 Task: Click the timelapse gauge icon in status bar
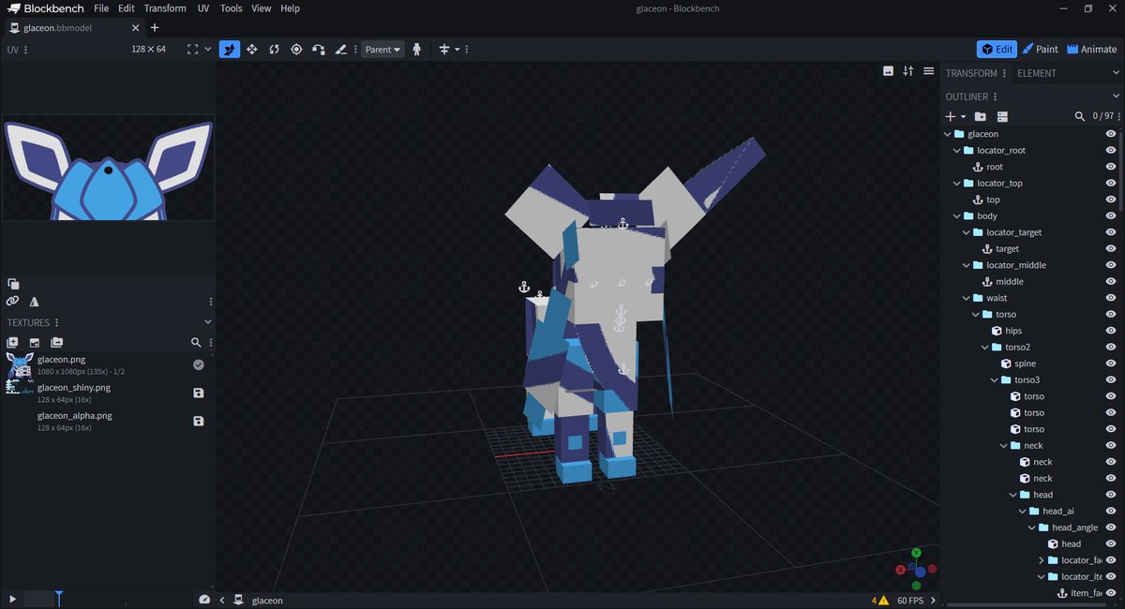[204, 600]
